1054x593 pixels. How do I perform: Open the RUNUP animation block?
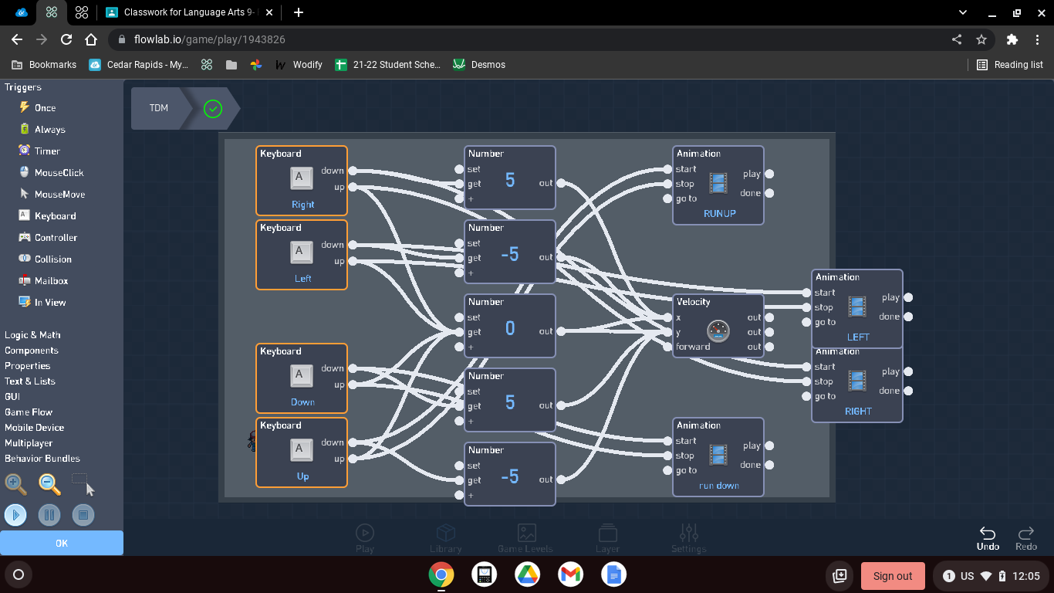(x=718, y=185)
